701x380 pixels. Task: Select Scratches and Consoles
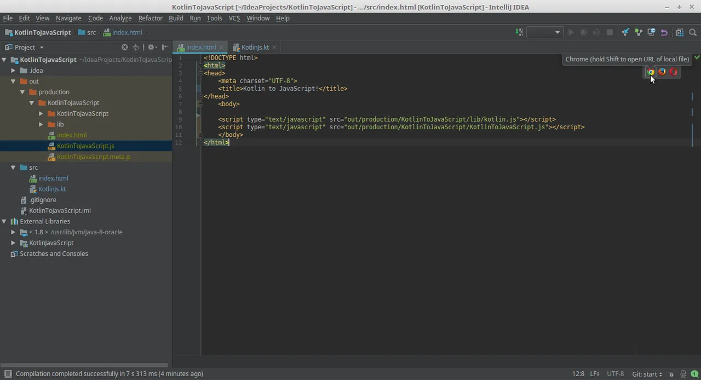pyautogui.click(x=54, y=254)
